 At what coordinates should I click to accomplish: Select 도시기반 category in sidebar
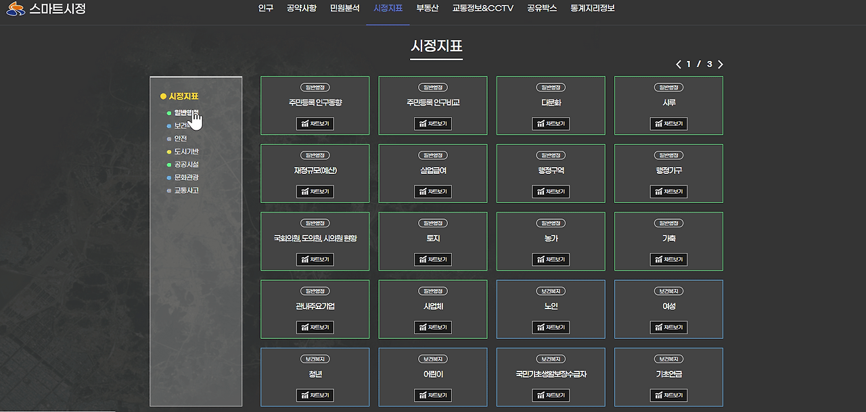pyautogui.click(x=186, y=152)
